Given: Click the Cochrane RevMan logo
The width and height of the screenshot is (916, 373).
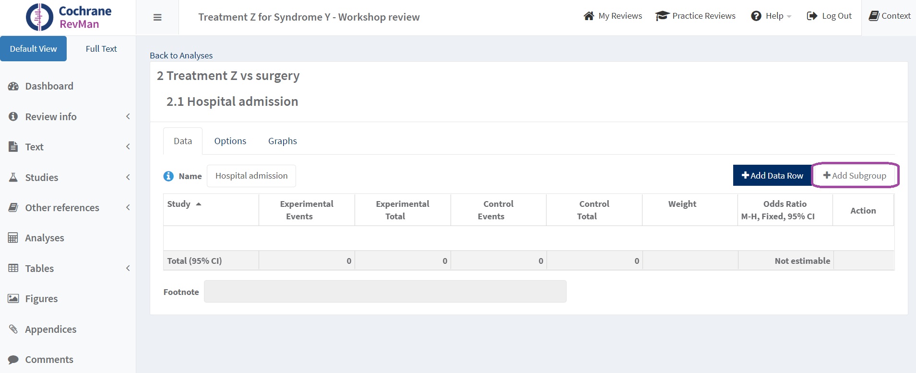Looking at the screenshot, I should pos(68,17).
